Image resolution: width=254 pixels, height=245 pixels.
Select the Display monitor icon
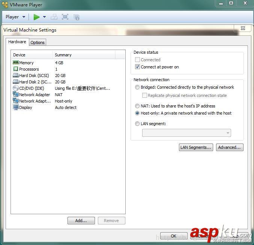tap(15, 107)
